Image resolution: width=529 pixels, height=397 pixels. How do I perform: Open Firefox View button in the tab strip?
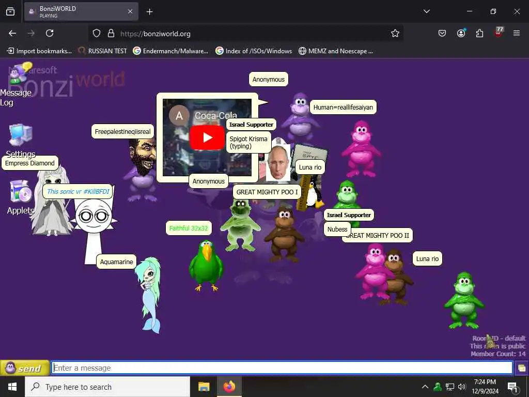(10, 11)
